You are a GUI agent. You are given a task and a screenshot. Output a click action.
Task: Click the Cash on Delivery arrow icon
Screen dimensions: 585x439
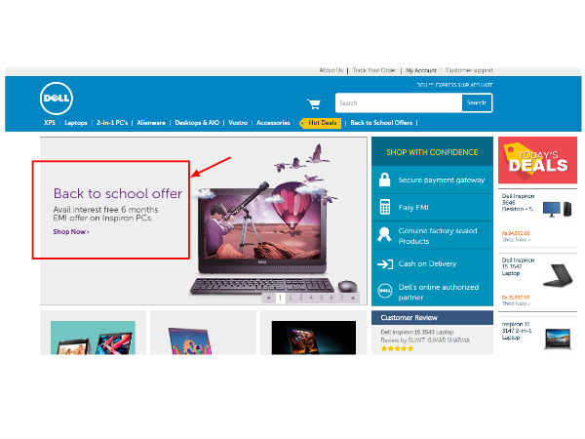pos(385,263)
